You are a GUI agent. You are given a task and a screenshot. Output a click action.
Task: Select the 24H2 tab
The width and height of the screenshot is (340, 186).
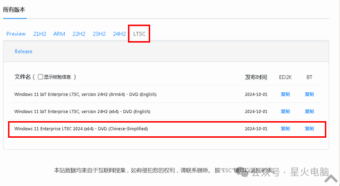[119, 34]
